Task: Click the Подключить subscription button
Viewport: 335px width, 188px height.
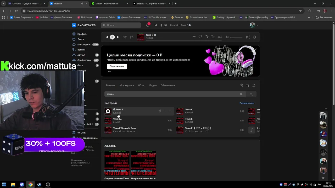Action: pos(117,66)
